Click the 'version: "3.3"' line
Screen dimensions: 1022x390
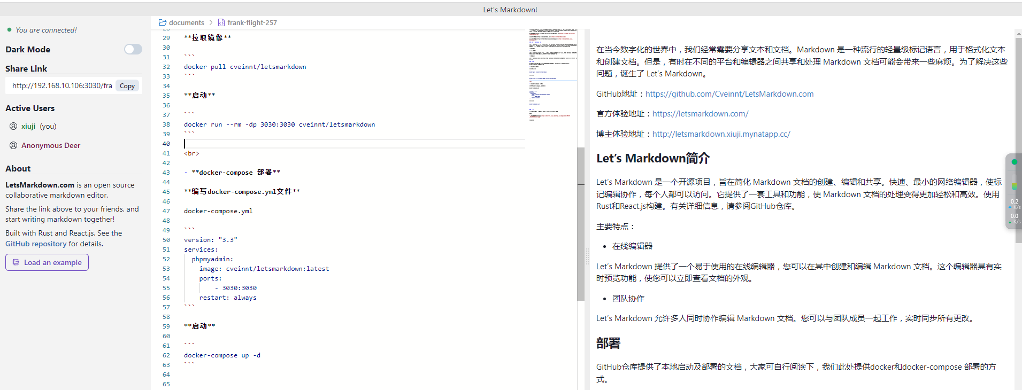coord(211,240)
